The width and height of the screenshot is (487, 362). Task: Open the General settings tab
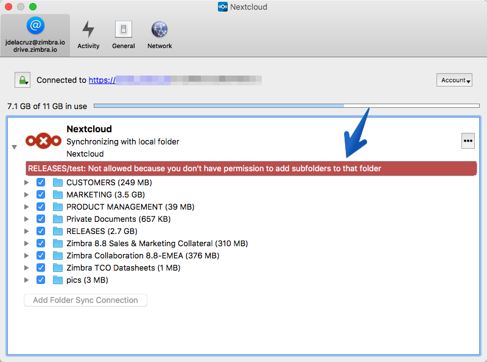(124, 35)
